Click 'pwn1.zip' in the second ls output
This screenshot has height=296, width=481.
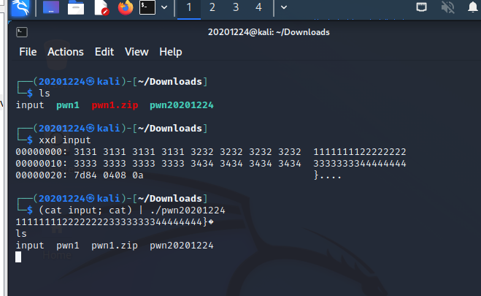(115, 246)
